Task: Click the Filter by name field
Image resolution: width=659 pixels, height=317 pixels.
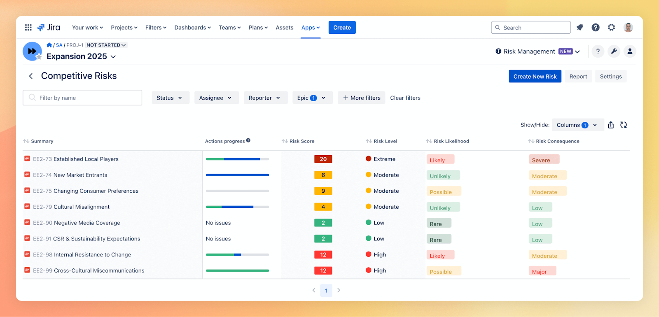Action: click(x=82, y=98)
